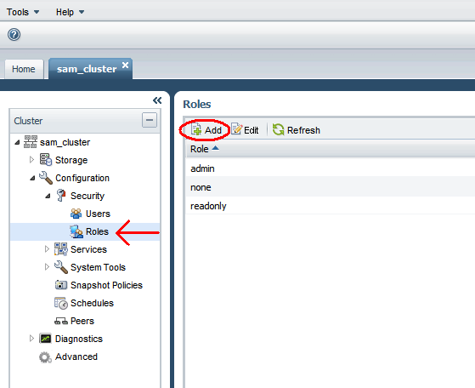Click the green Refresh arrows icon
This screenshot has width=475, height=388.
click(x=278, y=129)
